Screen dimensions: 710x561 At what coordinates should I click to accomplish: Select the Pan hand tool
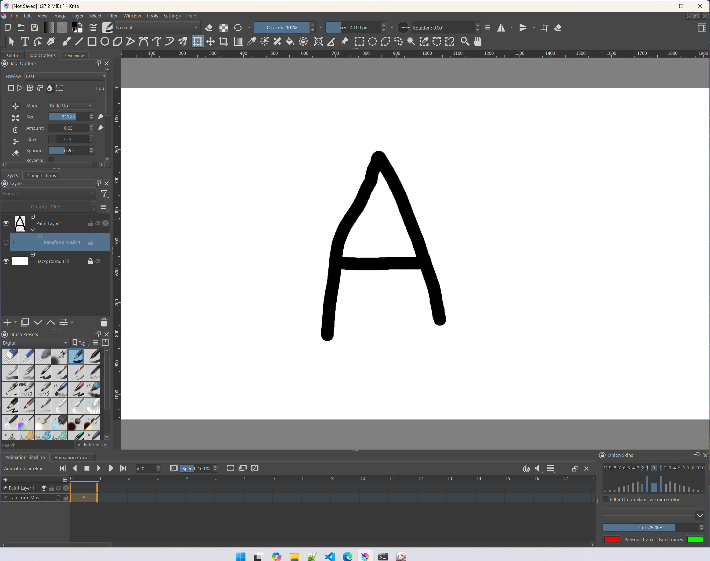[x=477, y=41]
